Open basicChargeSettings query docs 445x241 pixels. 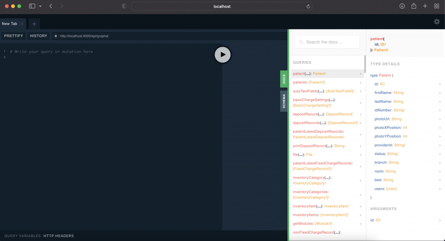tap(327, 102)
